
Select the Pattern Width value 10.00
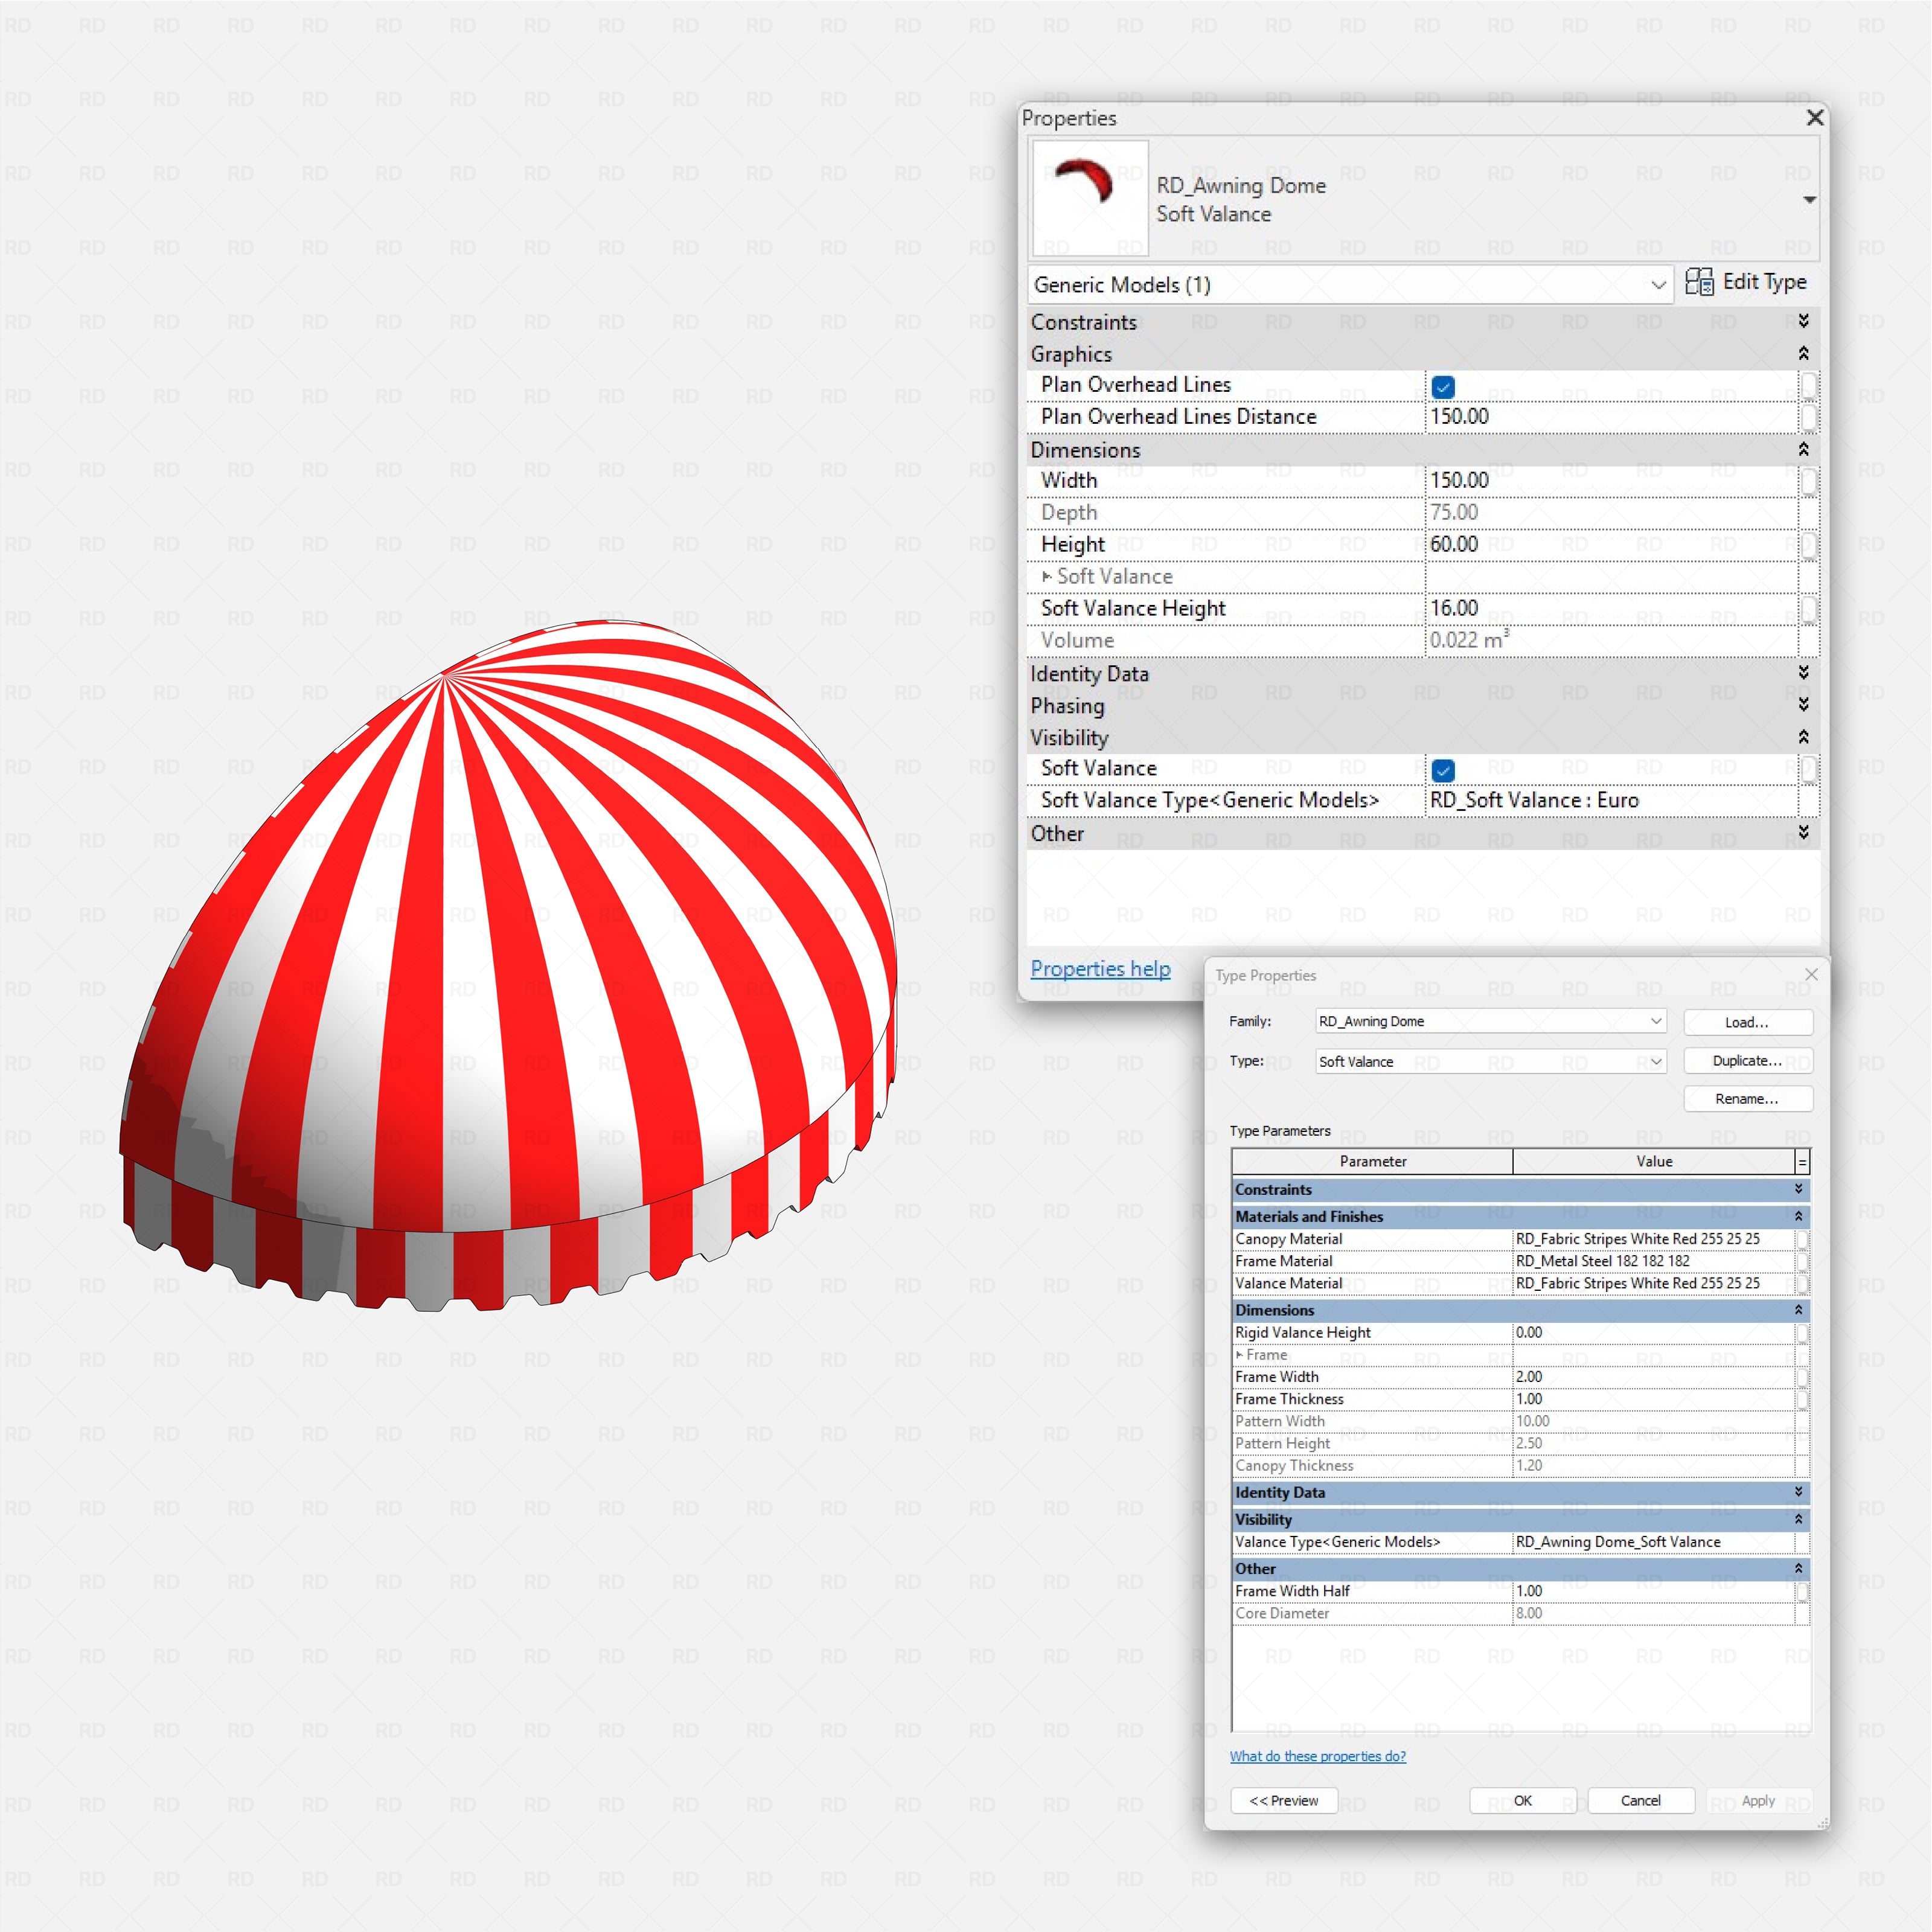[1653, 1421]
